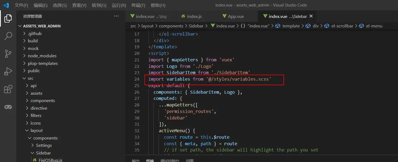Image resolution: width=398 pixels, height=162 pixels.
Task: Click the components breadcrumb
Action: pyautogui.click(x=171, y=26)
